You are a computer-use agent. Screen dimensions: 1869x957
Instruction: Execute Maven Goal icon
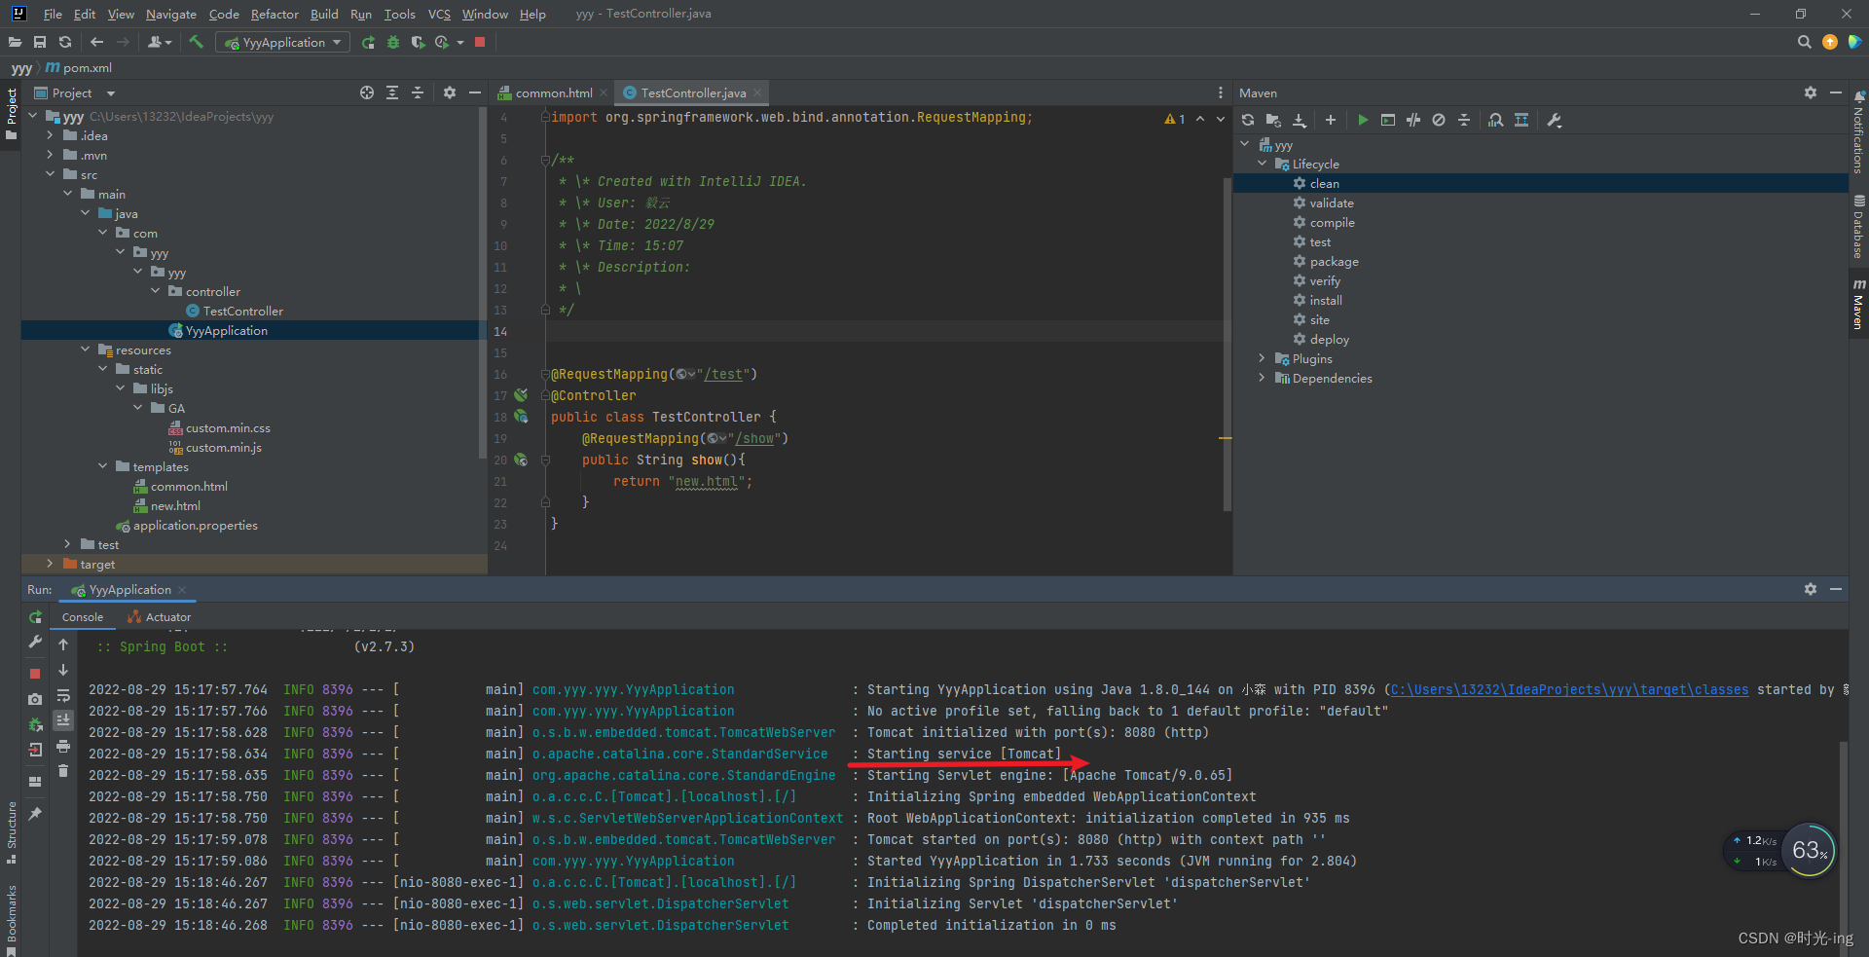1388,120
